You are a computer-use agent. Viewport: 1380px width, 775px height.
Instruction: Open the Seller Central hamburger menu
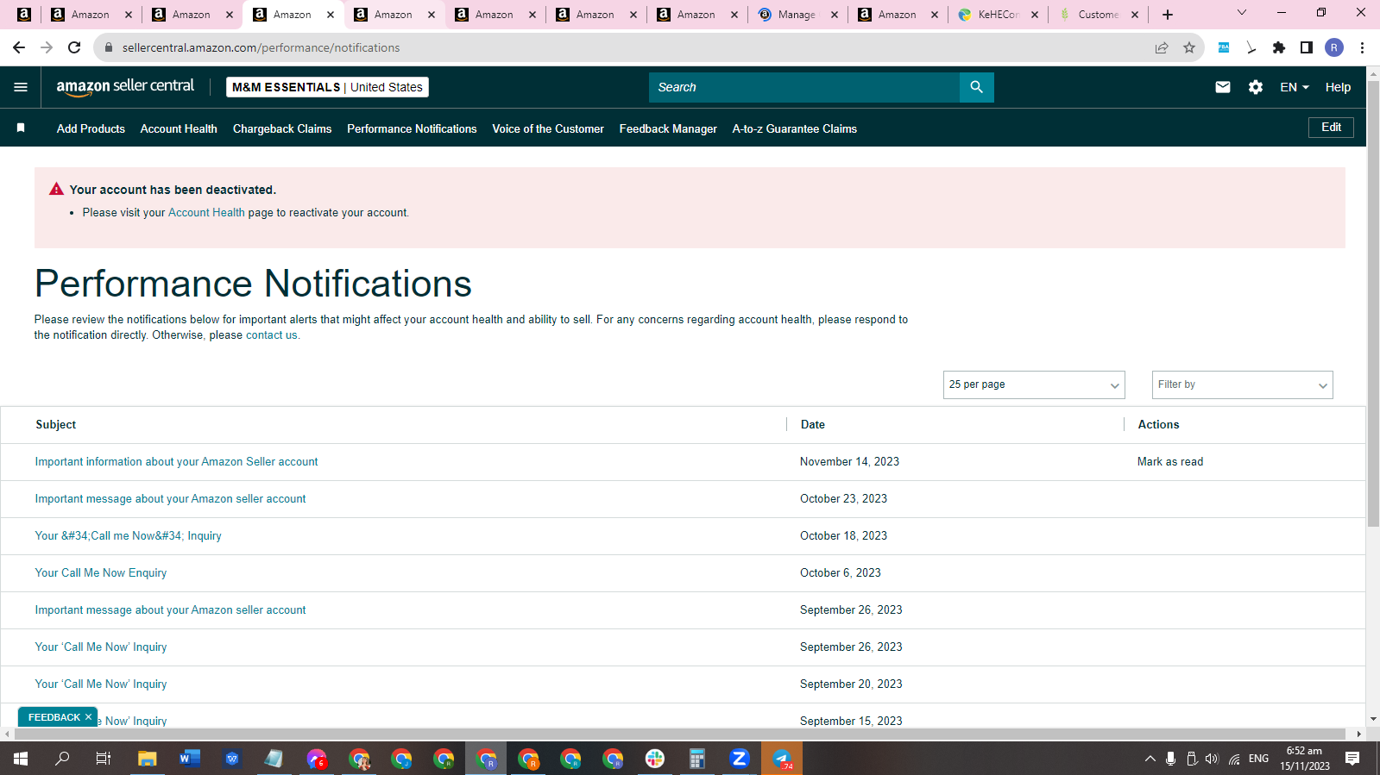click(x=21, y=87)
